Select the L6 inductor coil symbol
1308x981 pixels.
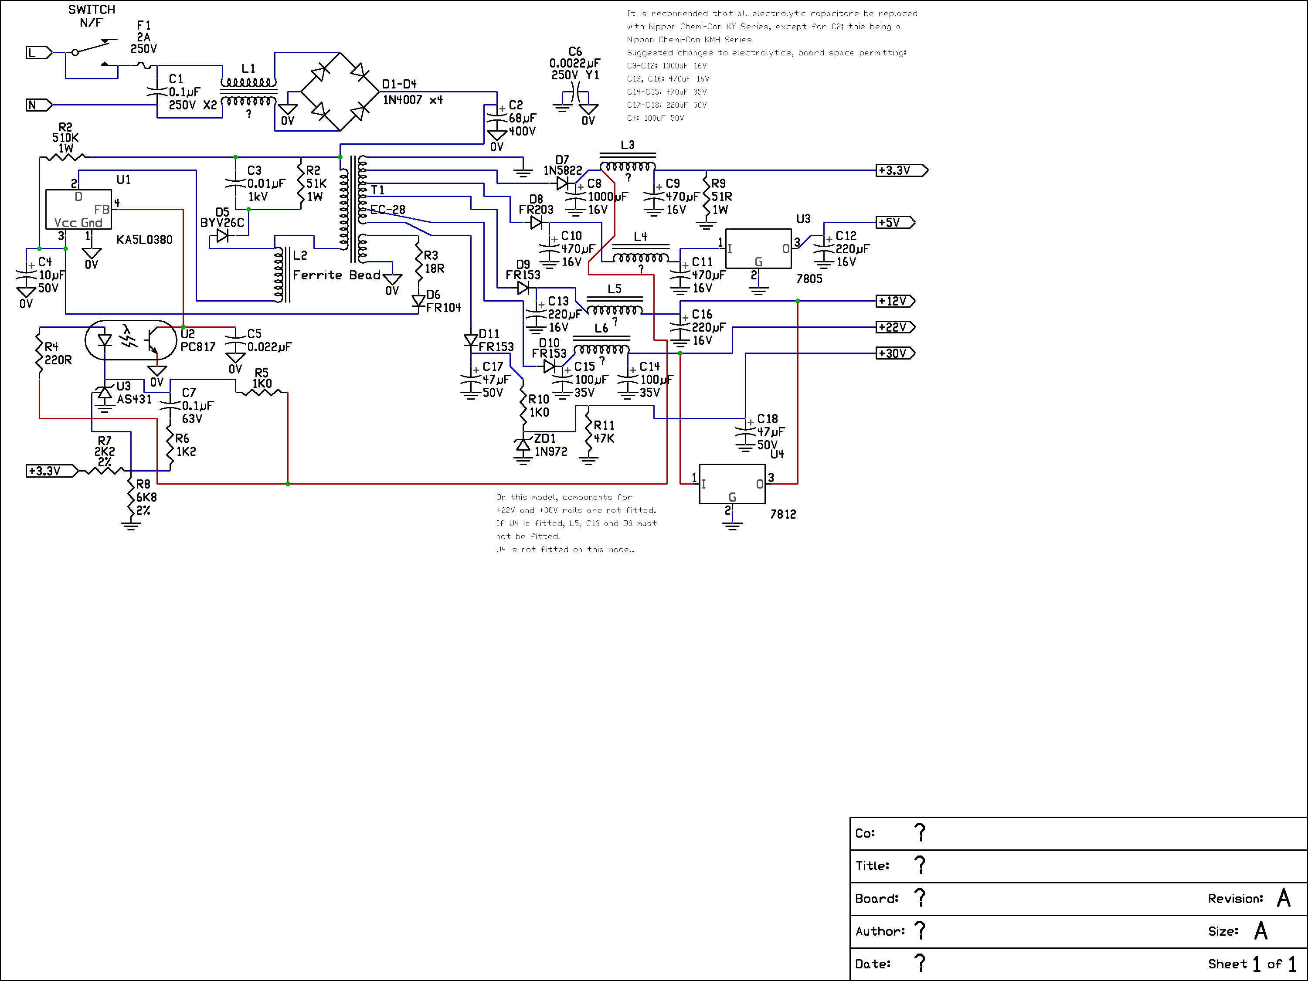click(601, 345)
